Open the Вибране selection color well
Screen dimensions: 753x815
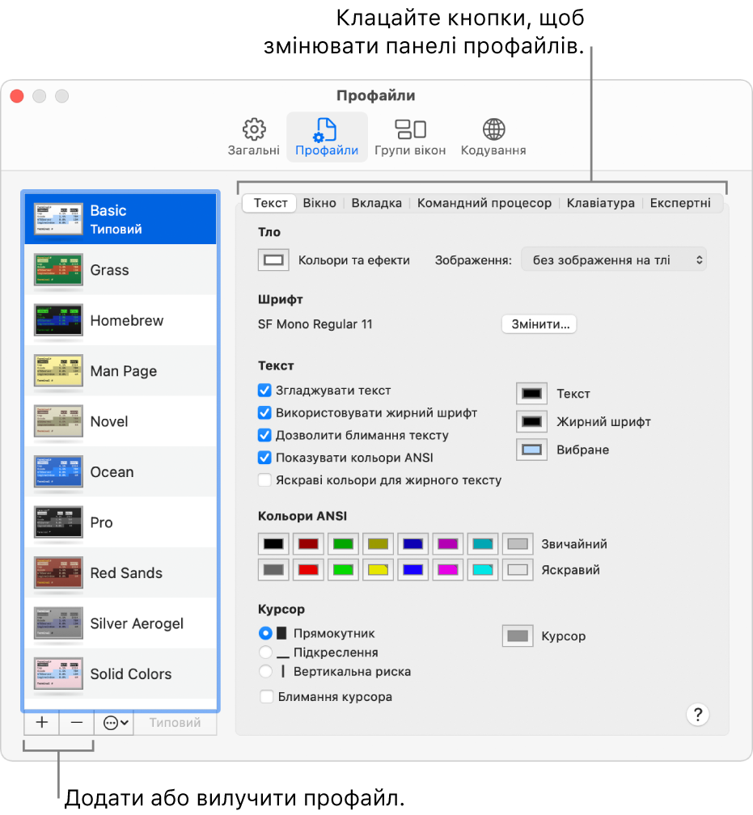tap(531, 450)
